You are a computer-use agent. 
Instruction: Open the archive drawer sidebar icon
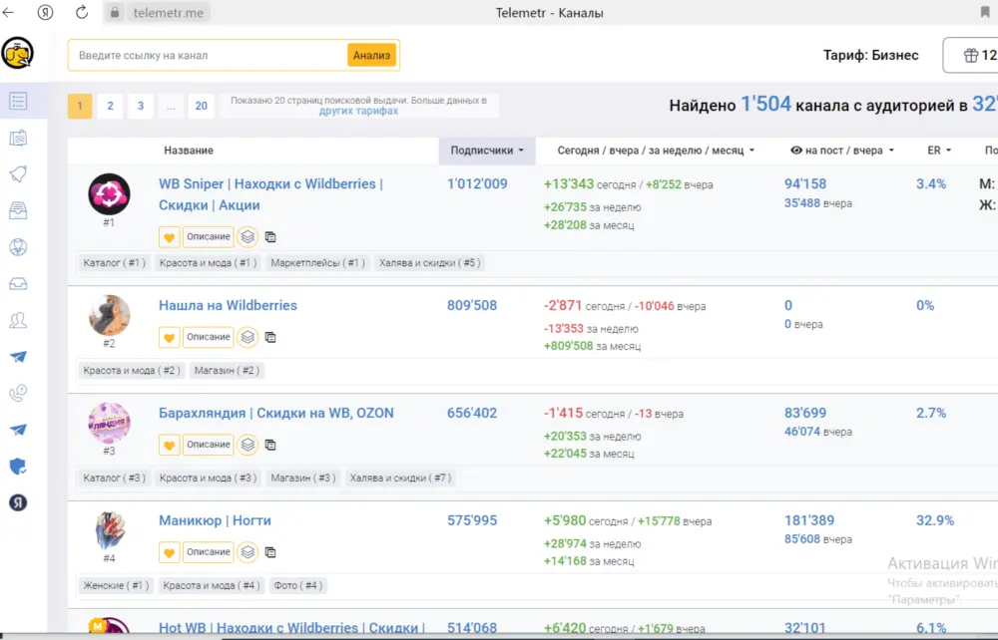coord(18,210)
